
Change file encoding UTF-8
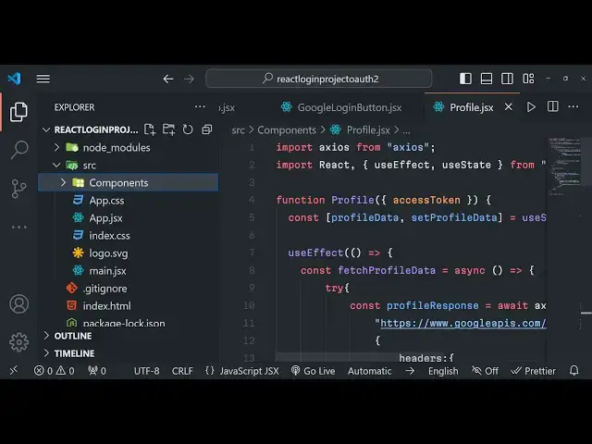pyautogui.click(x=146, y=371)
